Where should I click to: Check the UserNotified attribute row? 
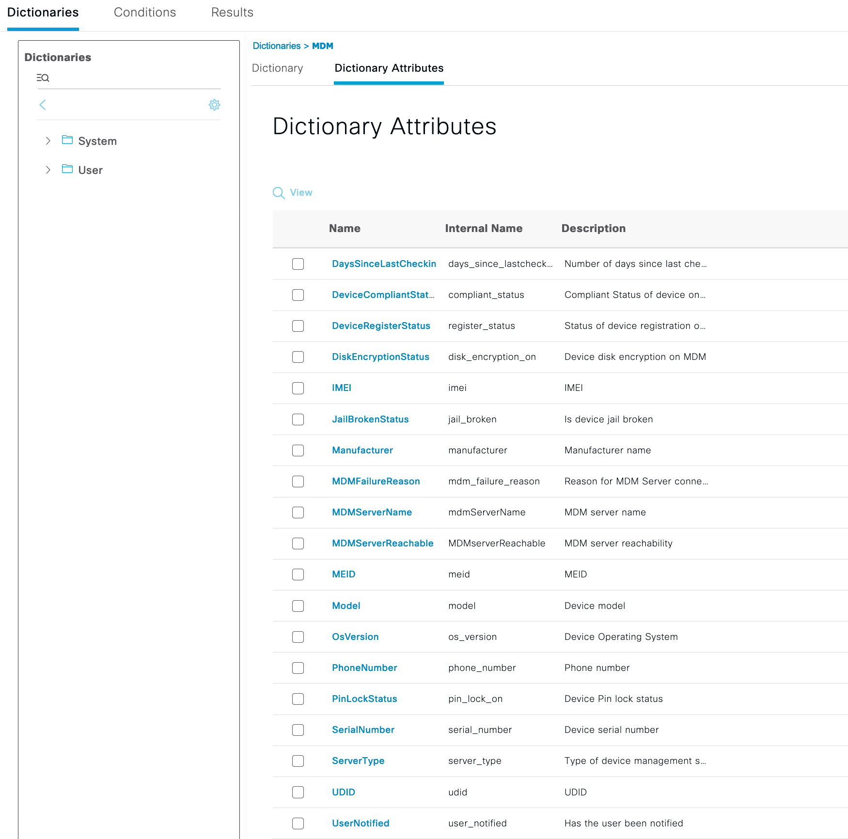(x=298, y=823)
